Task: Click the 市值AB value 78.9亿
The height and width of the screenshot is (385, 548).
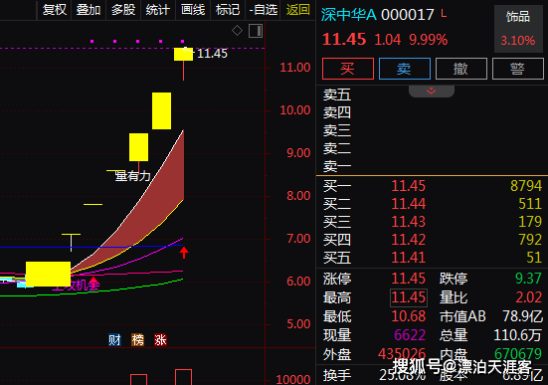Action: pyautogui.click(x=522, y=316)
